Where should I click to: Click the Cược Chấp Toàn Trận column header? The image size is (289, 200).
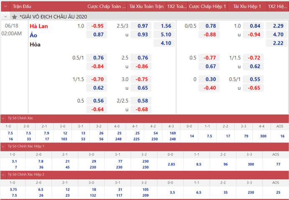click(105, 7)
